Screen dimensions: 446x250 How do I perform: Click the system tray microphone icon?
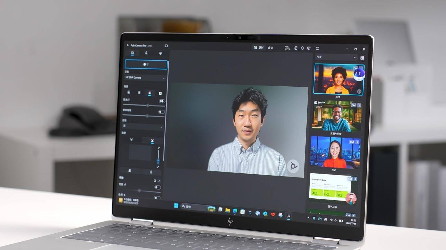(314, 218)
